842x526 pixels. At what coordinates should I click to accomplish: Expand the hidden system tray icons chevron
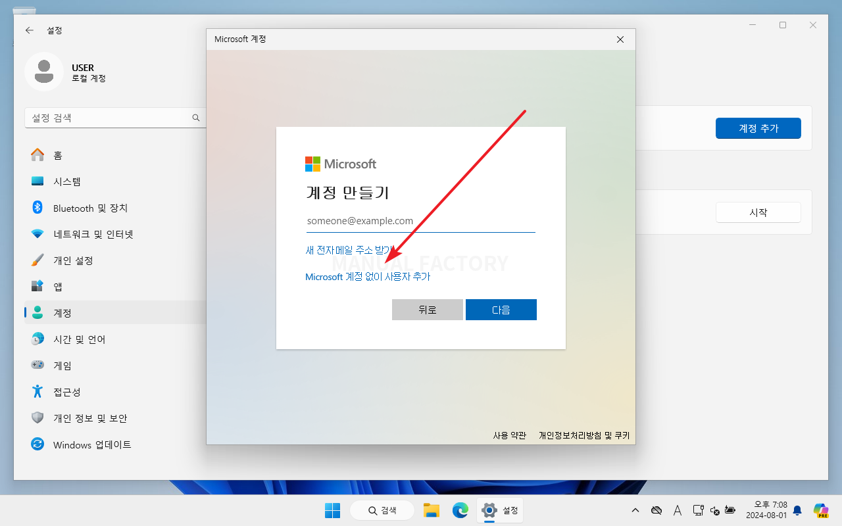coord(635,510)
